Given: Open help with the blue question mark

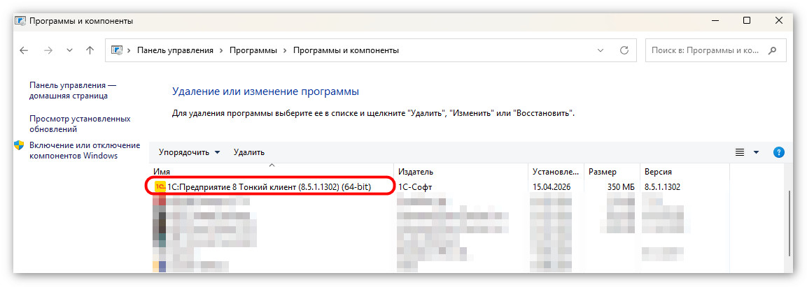Looking at the screenshot, I should click(x=779, y=152).
